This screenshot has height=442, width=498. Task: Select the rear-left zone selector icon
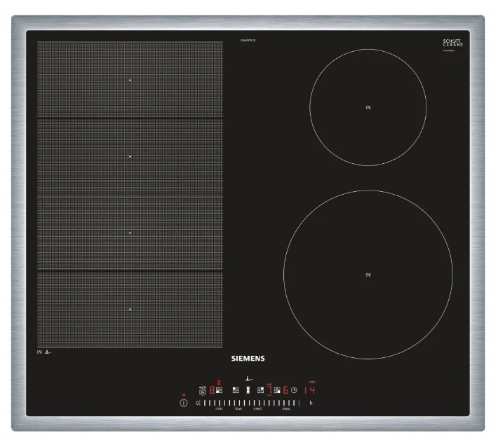[236, 390]
